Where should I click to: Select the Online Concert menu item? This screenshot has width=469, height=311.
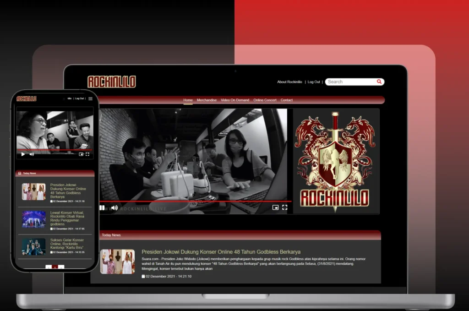click(265, 100)
